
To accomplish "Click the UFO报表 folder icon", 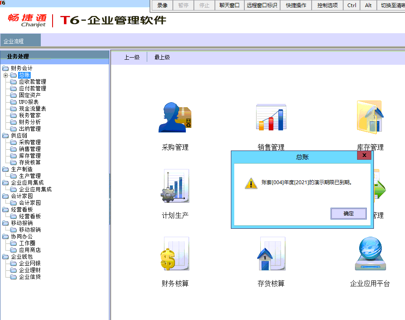I will (x=13, y=102).
